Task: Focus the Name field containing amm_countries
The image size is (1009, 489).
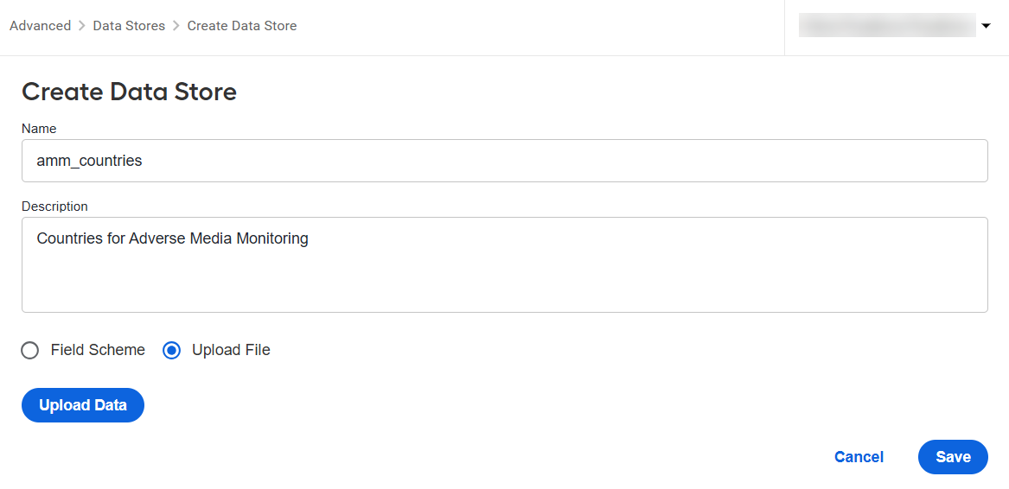Action: point(505,161)
